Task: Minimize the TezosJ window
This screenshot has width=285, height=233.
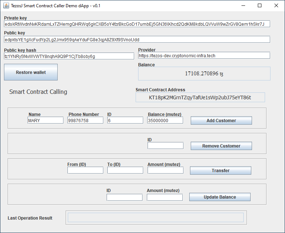Action: coord(243,6)
